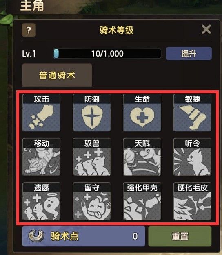Viewport: 222px width, 255px height.
Task: Pick the 敏捷 boot skill icon
Action: (193, 113)
